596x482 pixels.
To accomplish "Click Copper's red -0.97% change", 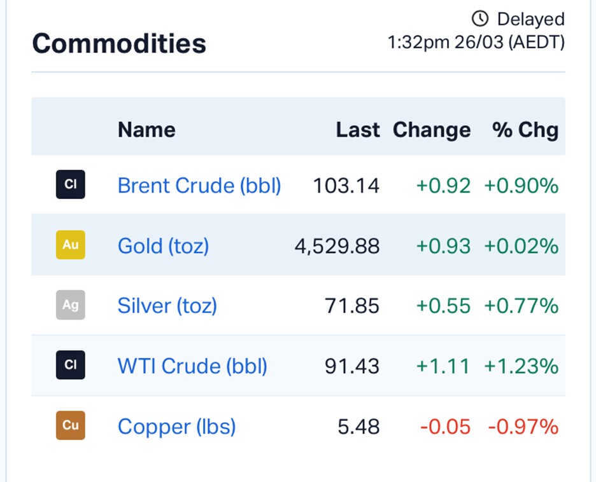I will pyautogui.click(x=523, y=427).
